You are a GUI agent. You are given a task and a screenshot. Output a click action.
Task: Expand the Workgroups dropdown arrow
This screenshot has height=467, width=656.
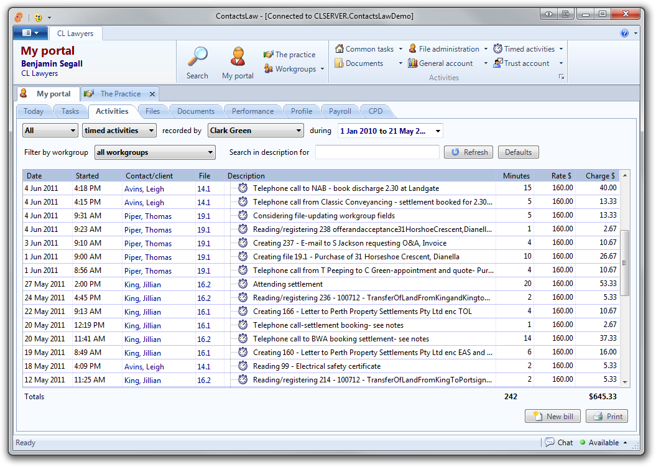point(322,69)
